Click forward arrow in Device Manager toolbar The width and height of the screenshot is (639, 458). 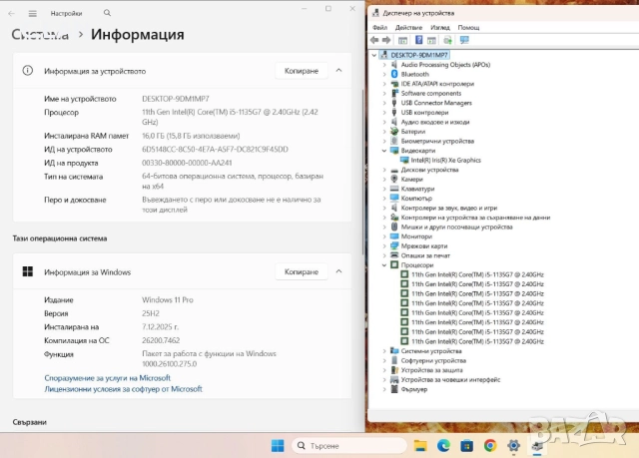point(386,40)
